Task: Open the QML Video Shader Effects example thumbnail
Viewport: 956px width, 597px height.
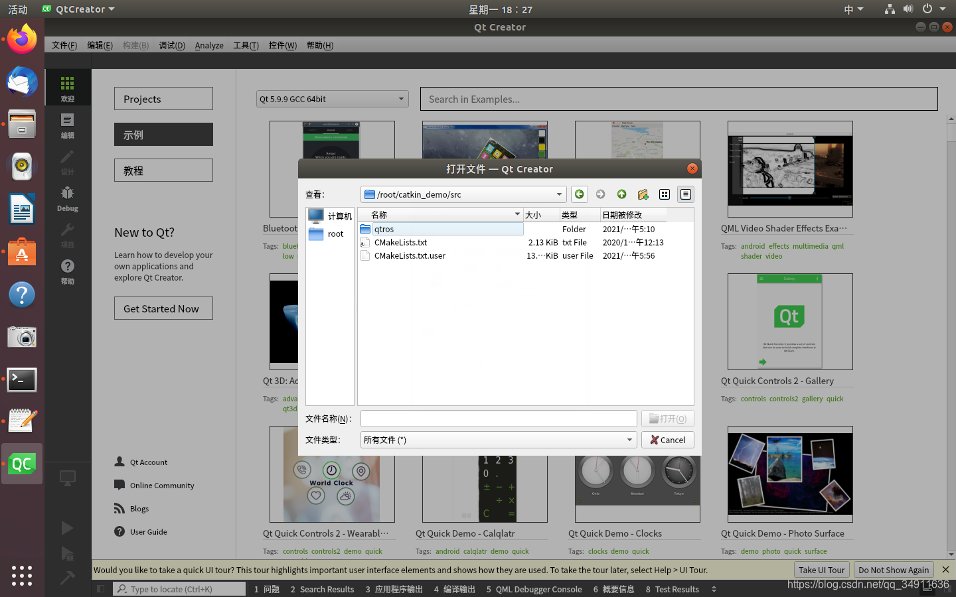Action: click(x=790, y=169)
